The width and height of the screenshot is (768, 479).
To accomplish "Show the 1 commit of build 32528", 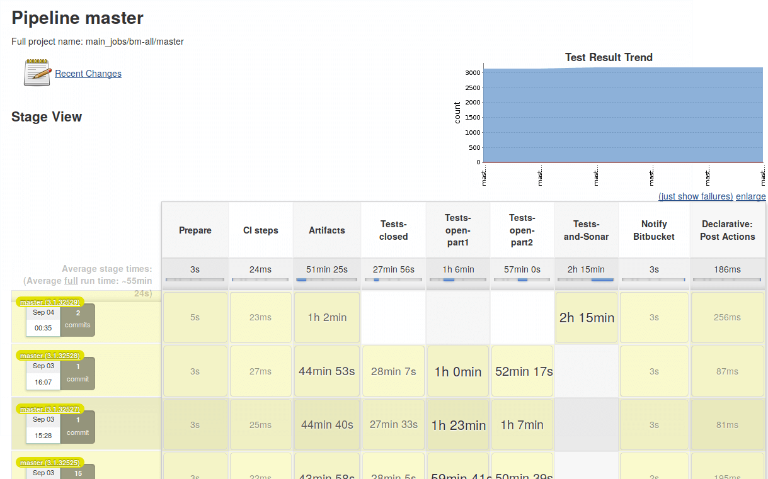I will (x=77, y=373).
